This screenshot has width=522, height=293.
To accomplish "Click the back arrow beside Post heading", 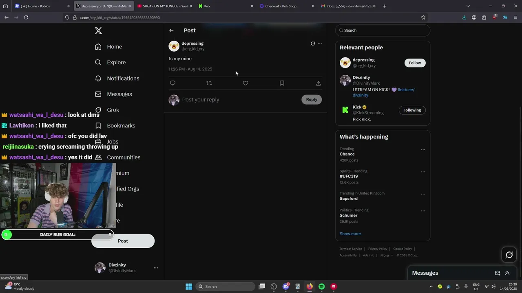I will pos(171,31).
